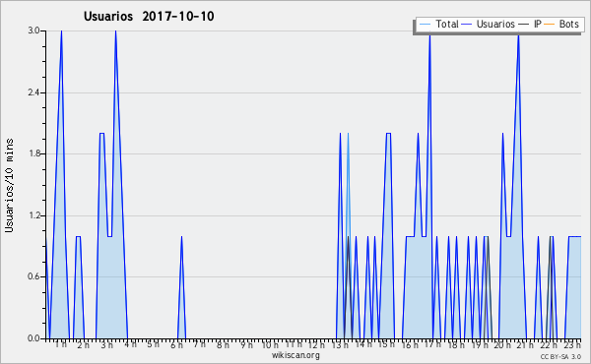Click the '16 h' x-axis label
The image size is (591, 364).
[410, 344]
